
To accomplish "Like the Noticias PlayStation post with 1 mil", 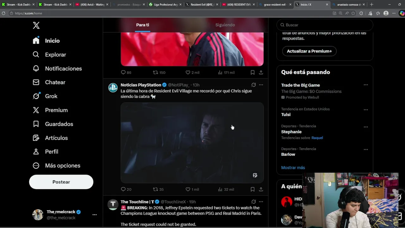I will click(x=192, y=189).
